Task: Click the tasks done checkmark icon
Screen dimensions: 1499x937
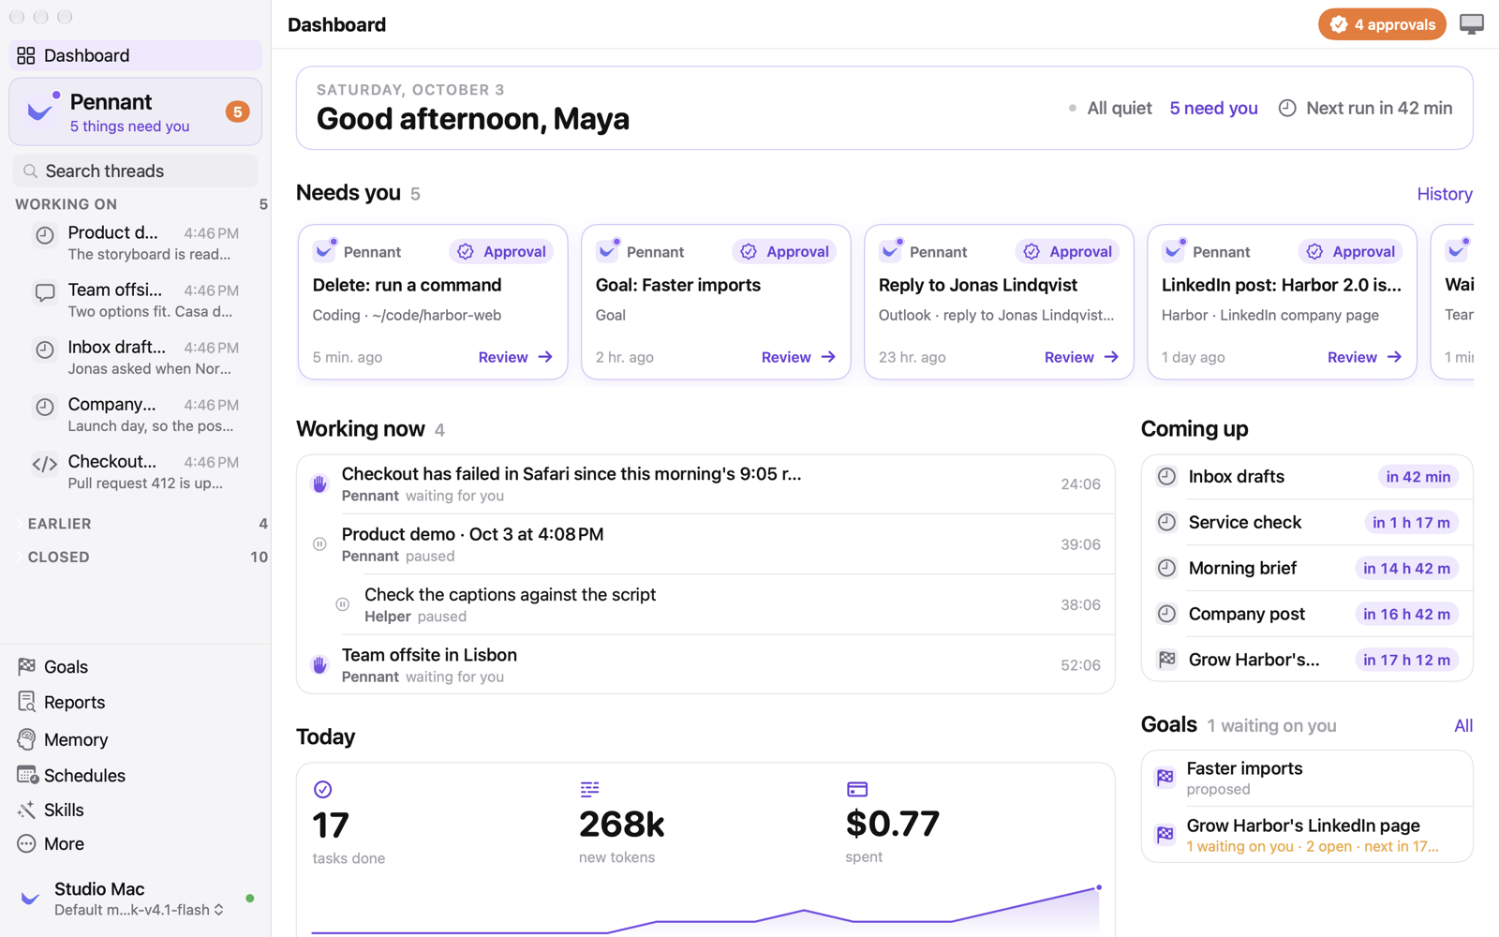Action: pos(322,789)
